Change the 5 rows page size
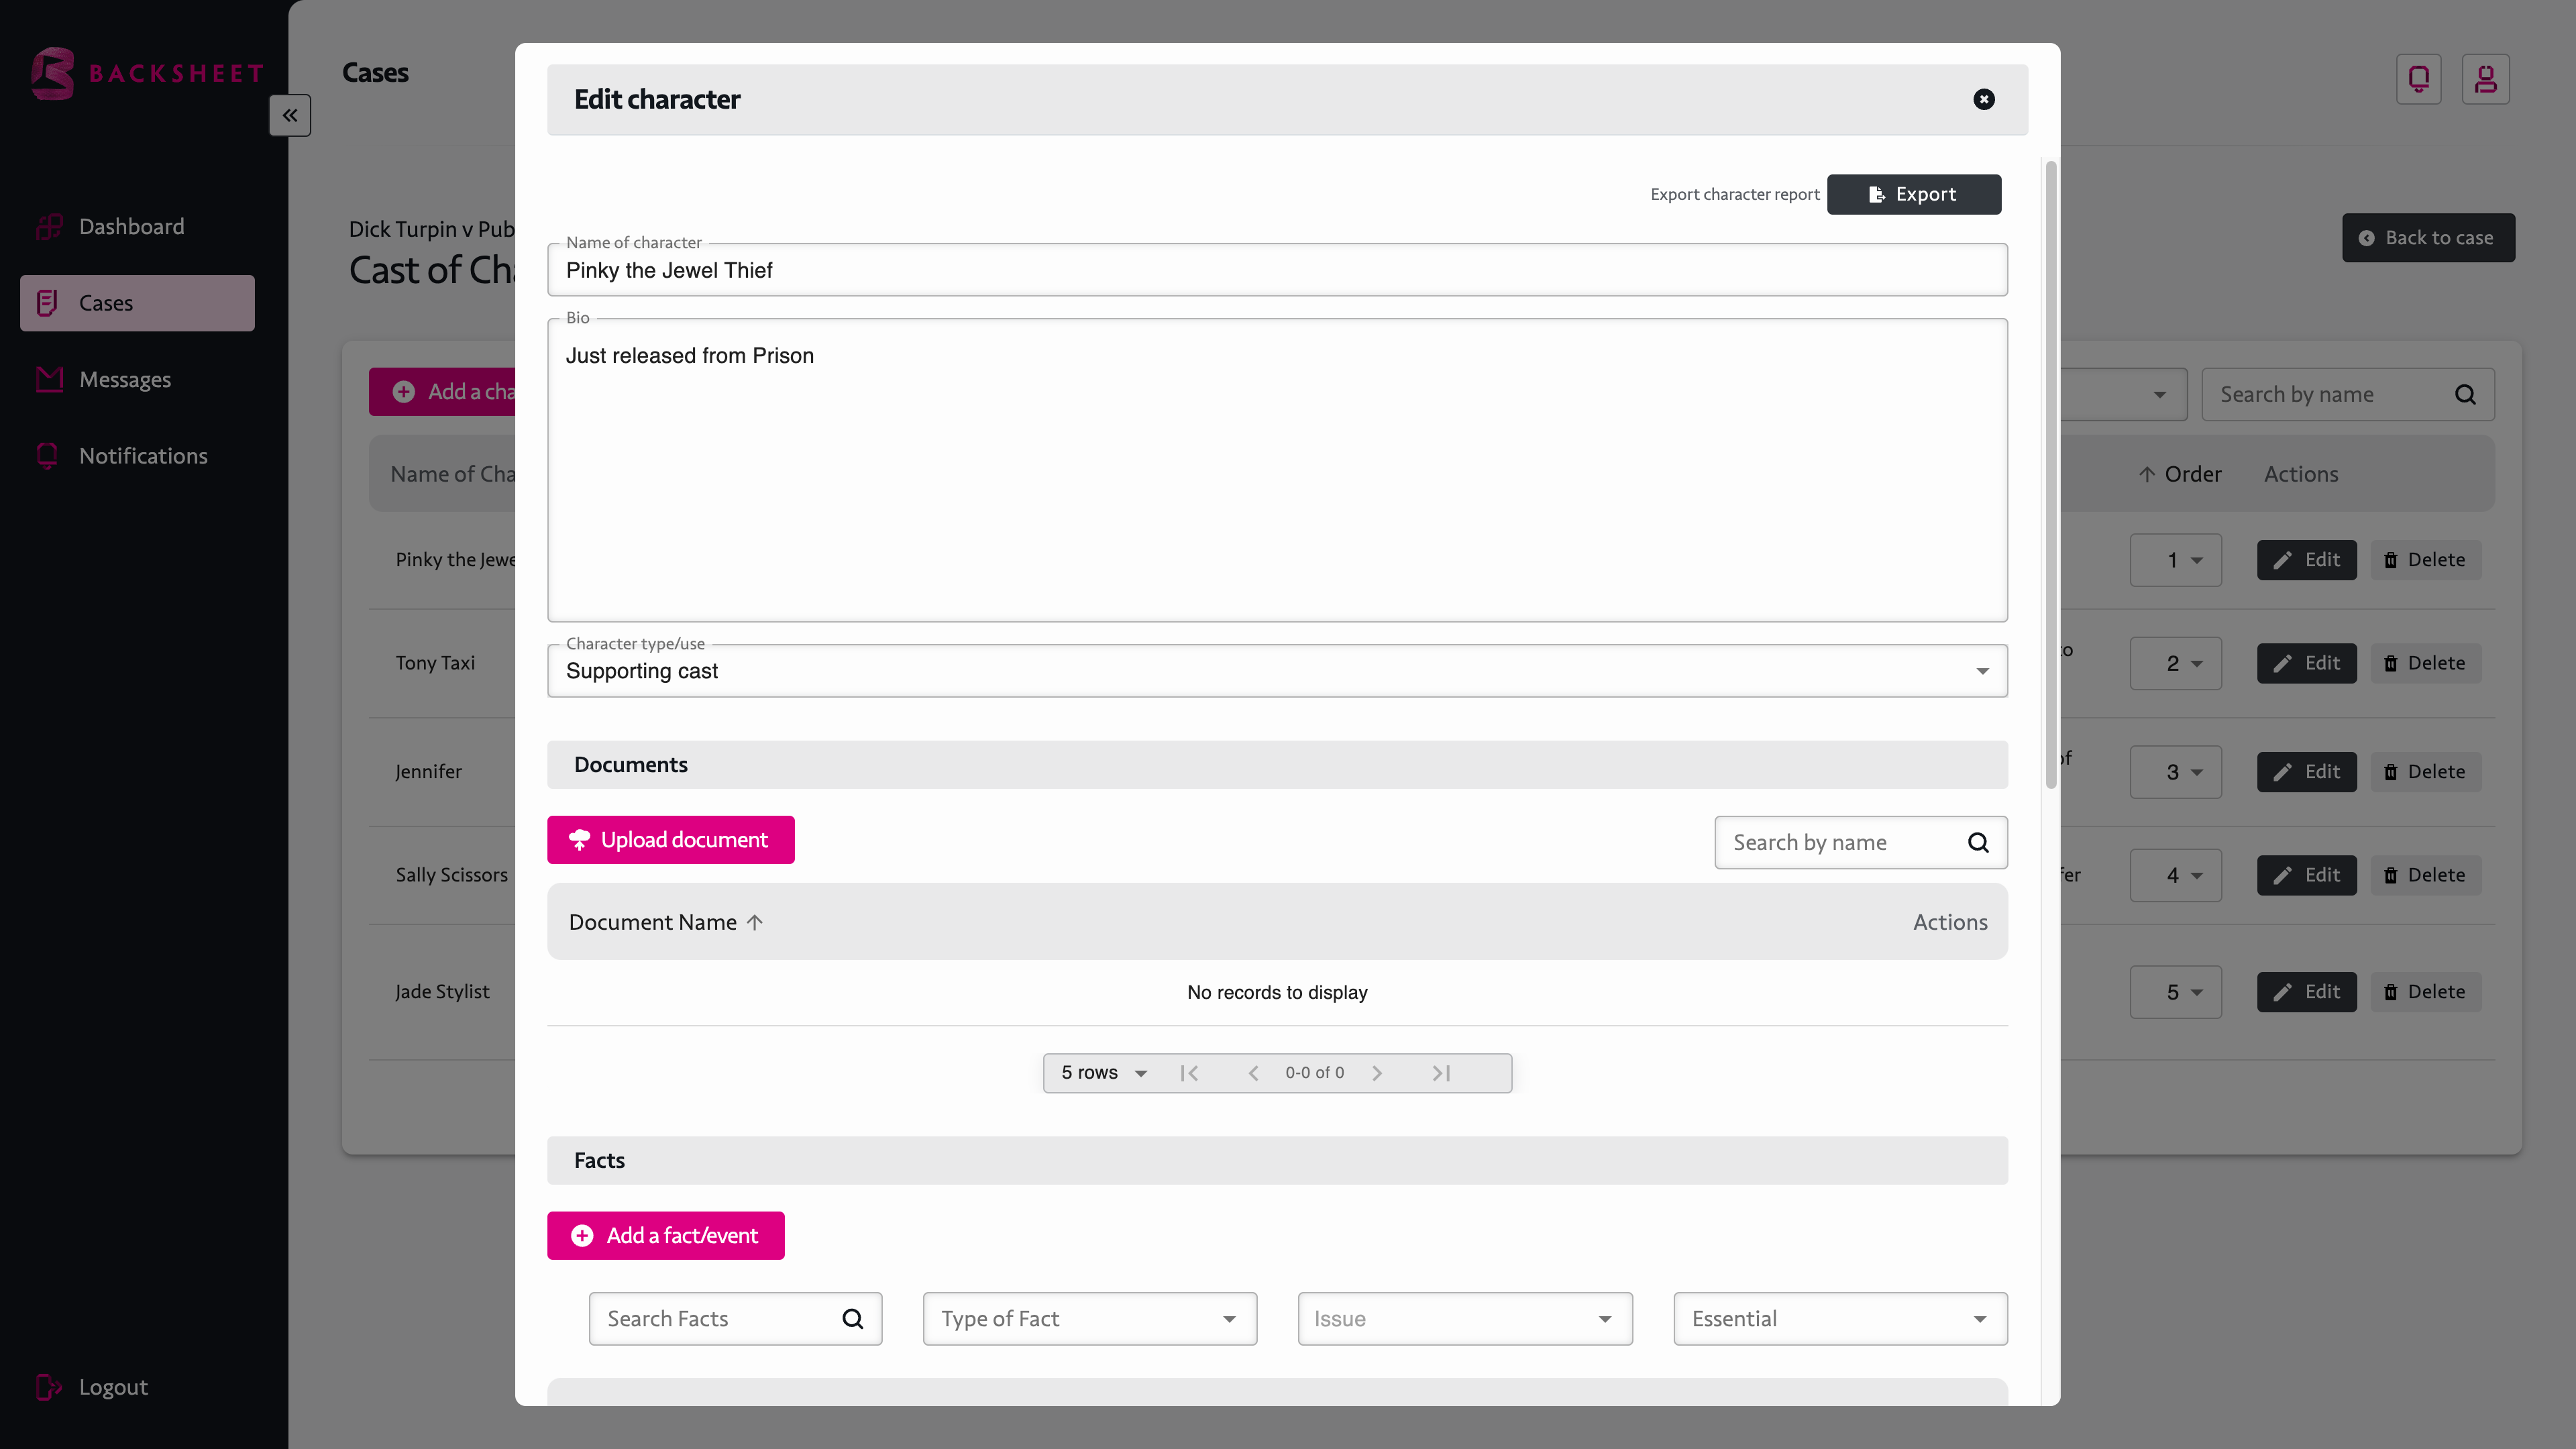 [x=1103, y=1073]
